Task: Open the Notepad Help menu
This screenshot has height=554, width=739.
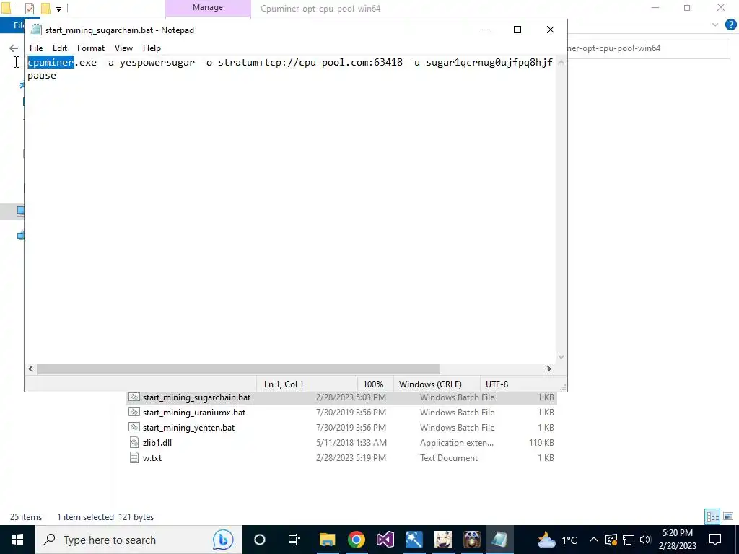Action: coord(152,48)
